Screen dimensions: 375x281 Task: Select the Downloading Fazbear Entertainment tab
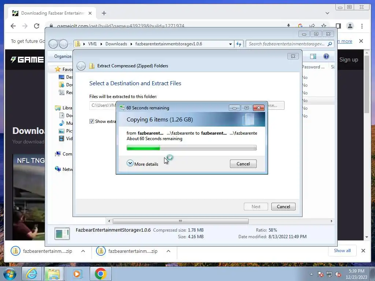tap(52, 13)
